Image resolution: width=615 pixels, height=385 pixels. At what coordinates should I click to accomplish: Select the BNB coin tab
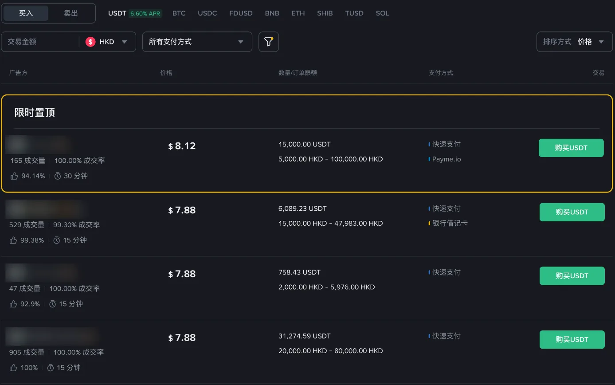tap(272, 13)
